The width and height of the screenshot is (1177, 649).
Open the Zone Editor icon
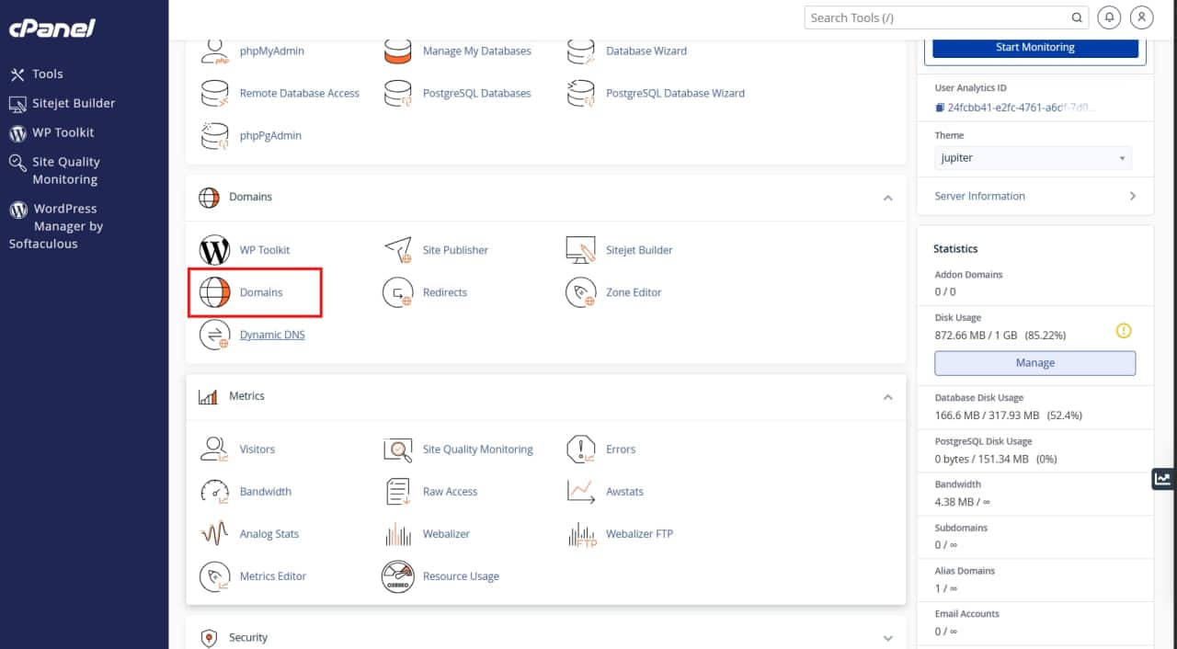580,292
